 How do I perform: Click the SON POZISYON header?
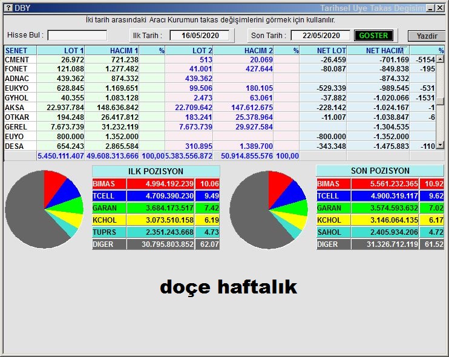tap(380, 171)
